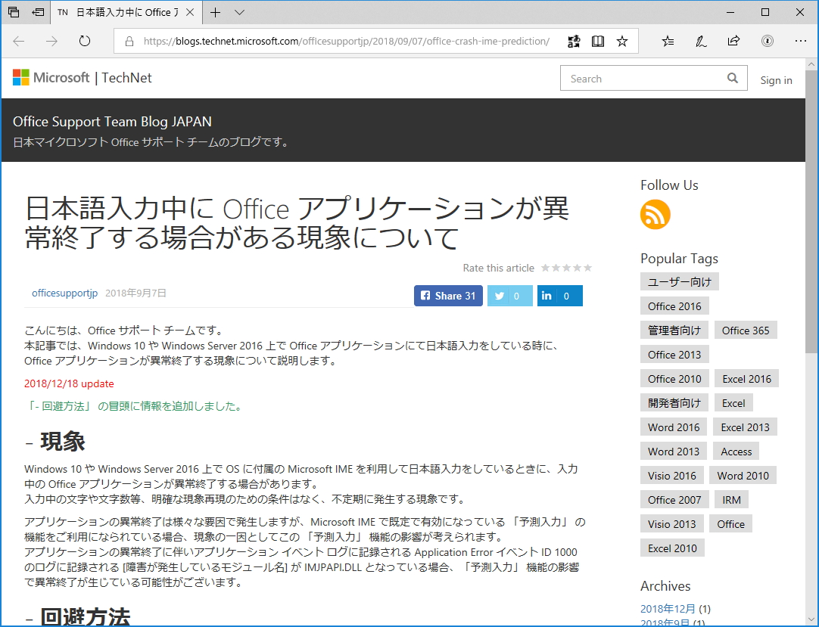Open the RSS feed icon under Follow Us
This screenshot has height=627, width=819.
click(x=655, y=215)
